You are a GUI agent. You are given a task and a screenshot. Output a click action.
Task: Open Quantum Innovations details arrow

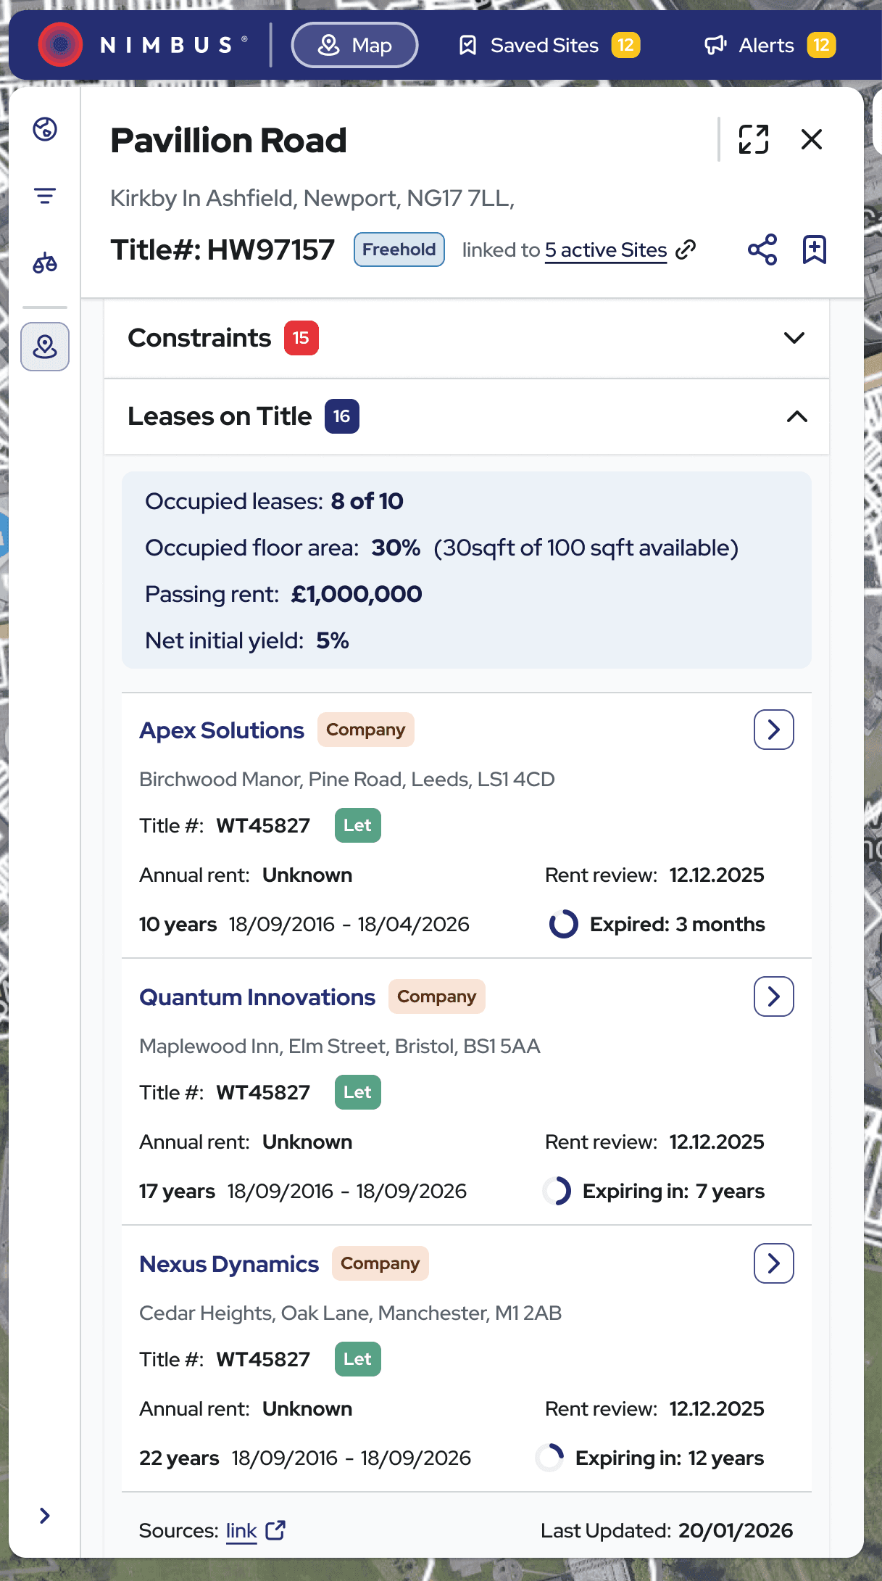coord(774,996)
